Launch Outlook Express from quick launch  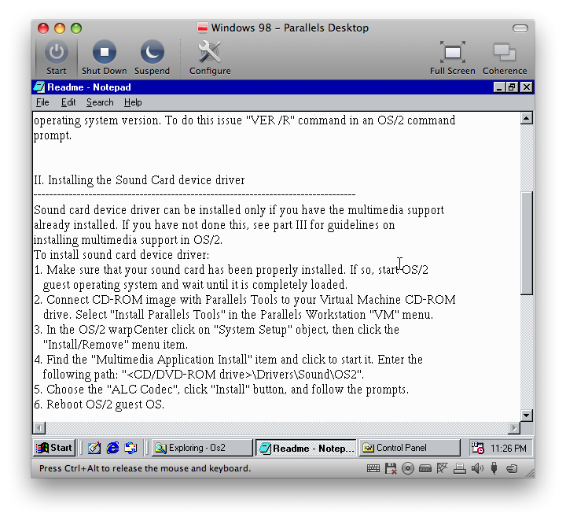click(130, 448)
